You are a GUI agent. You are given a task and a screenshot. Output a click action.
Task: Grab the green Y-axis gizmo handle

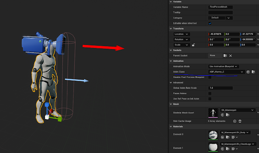[60, 119]
